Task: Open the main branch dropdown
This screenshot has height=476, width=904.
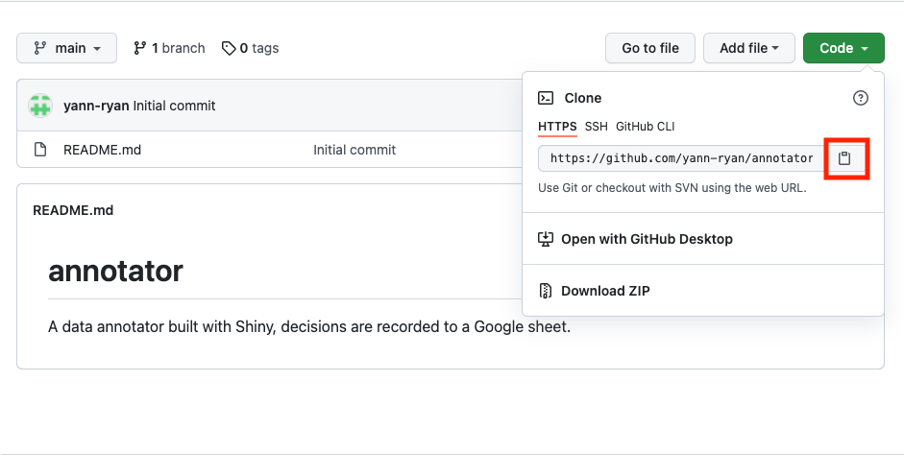Action: pos(67,48)
